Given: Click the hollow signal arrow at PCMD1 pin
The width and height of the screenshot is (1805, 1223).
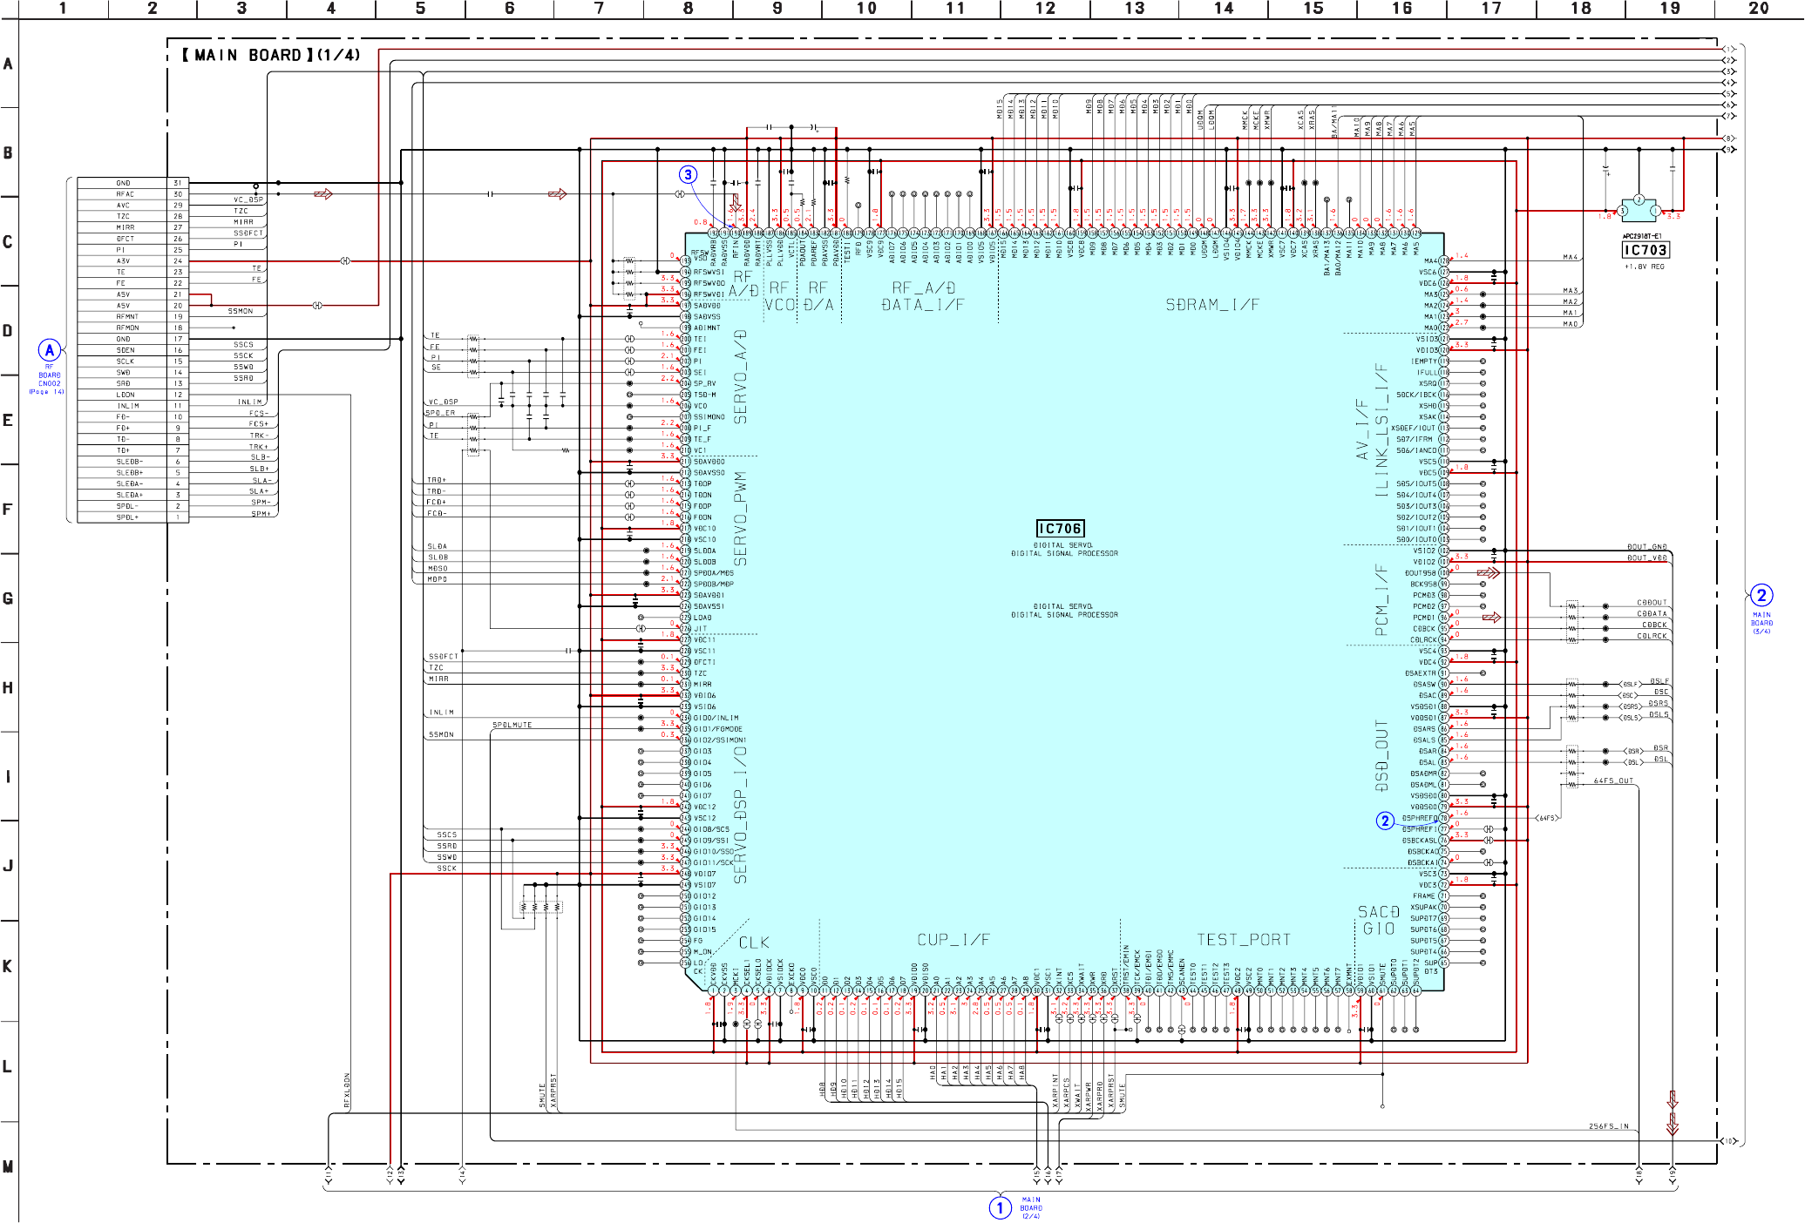Looking at the screenshot, I should click(1491, 618).
